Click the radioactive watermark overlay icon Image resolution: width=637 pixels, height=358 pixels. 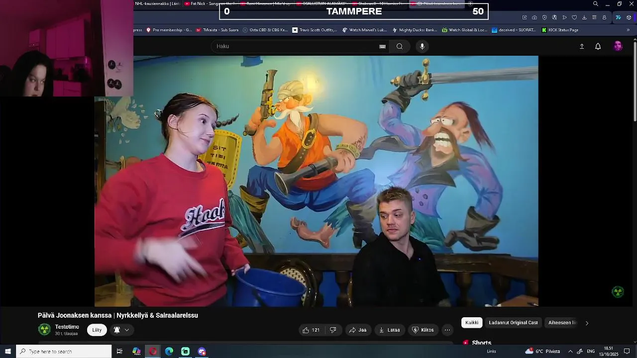click(618, 292)
